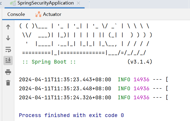
Task: Switch to the Console tab
Action: click(16, 14)
